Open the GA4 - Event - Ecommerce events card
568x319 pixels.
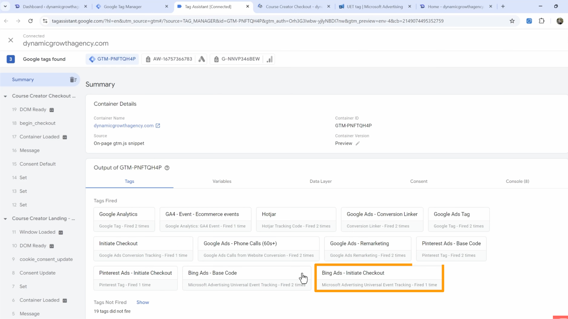tap(205, 220)
